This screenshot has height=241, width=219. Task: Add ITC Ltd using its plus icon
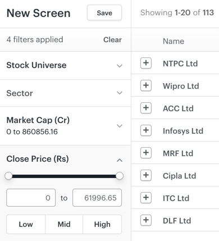tap(146, 198)
